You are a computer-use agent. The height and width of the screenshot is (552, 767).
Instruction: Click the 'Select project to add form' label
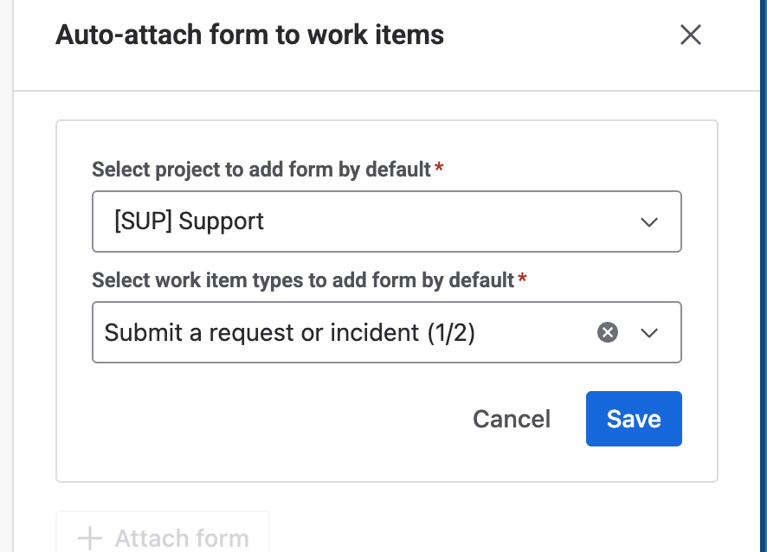pos(261,170)
